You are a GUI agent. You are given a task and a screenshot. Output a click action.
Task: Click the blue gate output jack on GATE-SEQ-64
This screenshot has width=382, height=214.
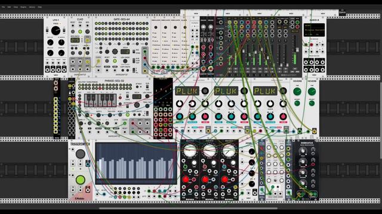click(145, 65)
